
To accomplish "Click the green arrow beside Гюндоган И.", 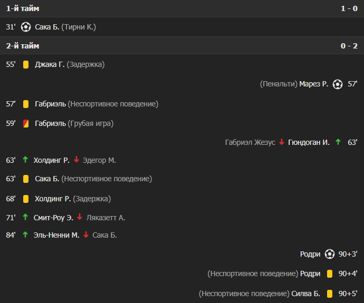I will (x=338, y=142).
